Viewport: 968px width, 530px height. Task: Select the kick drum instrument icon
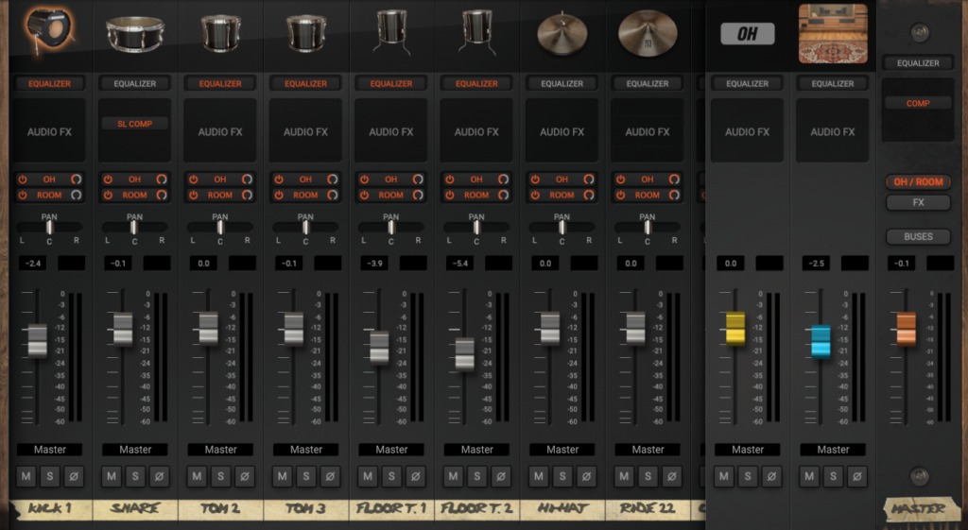click(x=49, y=29)
